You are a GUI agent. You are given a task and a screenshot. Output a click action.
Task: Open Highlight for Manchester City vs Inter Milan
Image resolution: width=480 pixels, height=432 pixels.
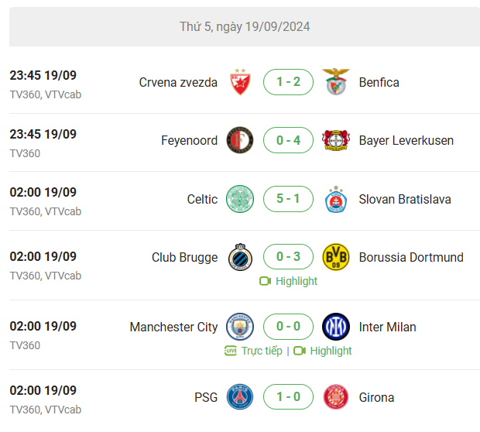coord(323,351)
